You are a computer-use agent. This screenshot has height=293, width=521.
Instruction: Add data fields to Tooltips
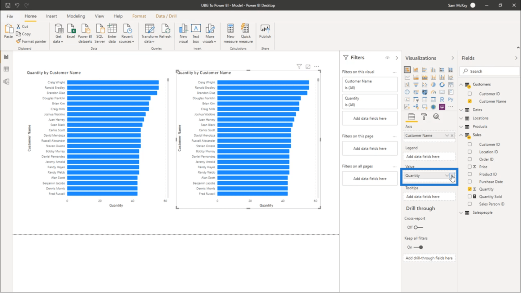[x=429, y=197]
